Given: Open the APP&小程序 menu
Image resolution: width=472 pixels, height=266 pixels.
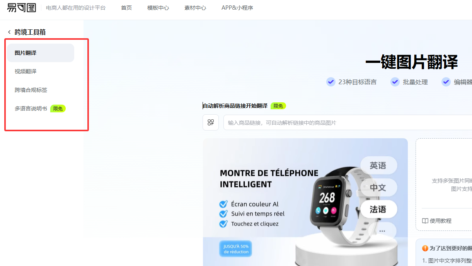Looking at the screenshot, I should click(237, 8).
